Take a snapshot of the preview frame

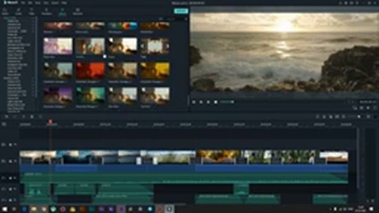pyautogui.click(x=361, y=108)
